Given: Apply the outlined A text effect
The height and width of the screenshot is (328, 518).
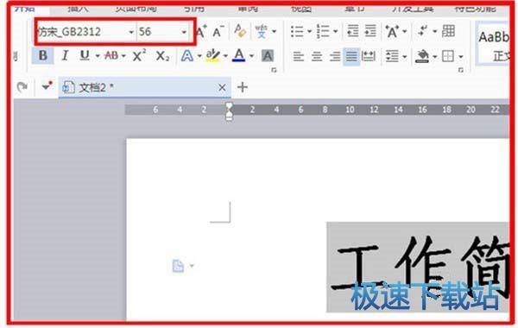Looking at the screenshot, I should coord(187,55).
